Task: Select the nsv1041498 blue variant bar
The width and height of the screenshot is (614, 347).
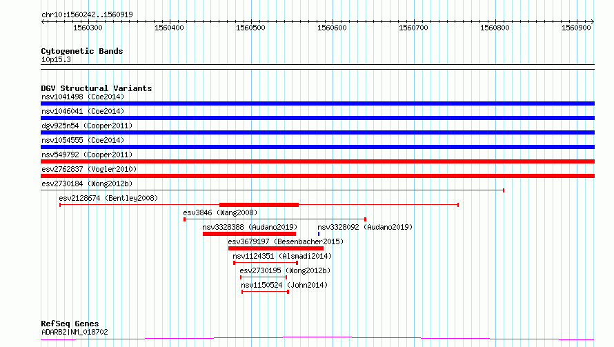Action: [317, 103]
